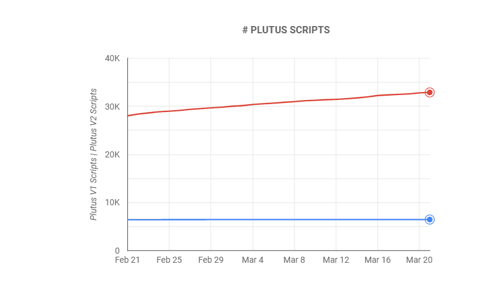Screen dimensions: 499x287
Task: Click the red line's end point marker
Action: pos(429,92)
